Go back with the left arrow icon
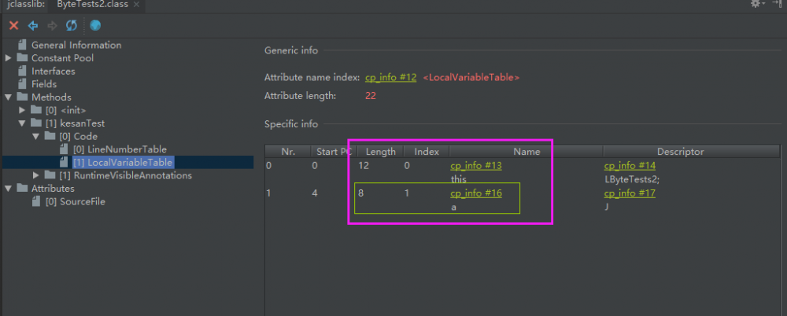Image resolution: width=787 pixels, height=316 pixels. pyautogui.click(x=33, y=25)
